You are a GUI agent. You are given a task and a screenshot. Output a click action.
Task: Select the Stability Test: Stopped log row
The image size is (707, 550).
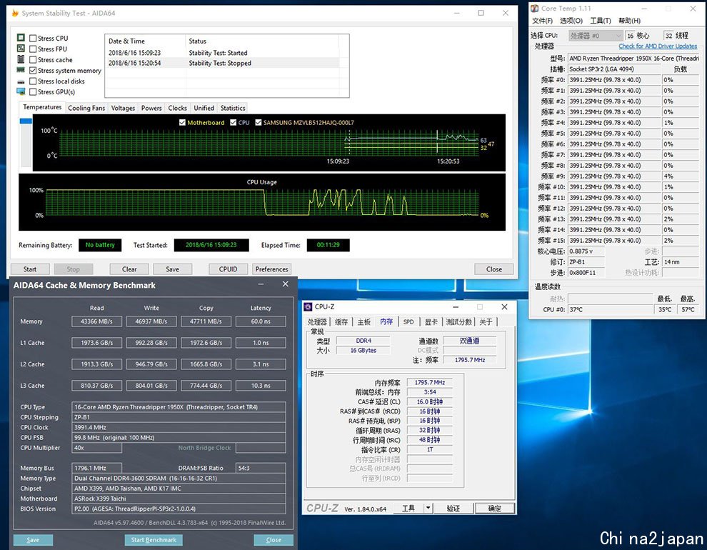click(x=222, y=63)
